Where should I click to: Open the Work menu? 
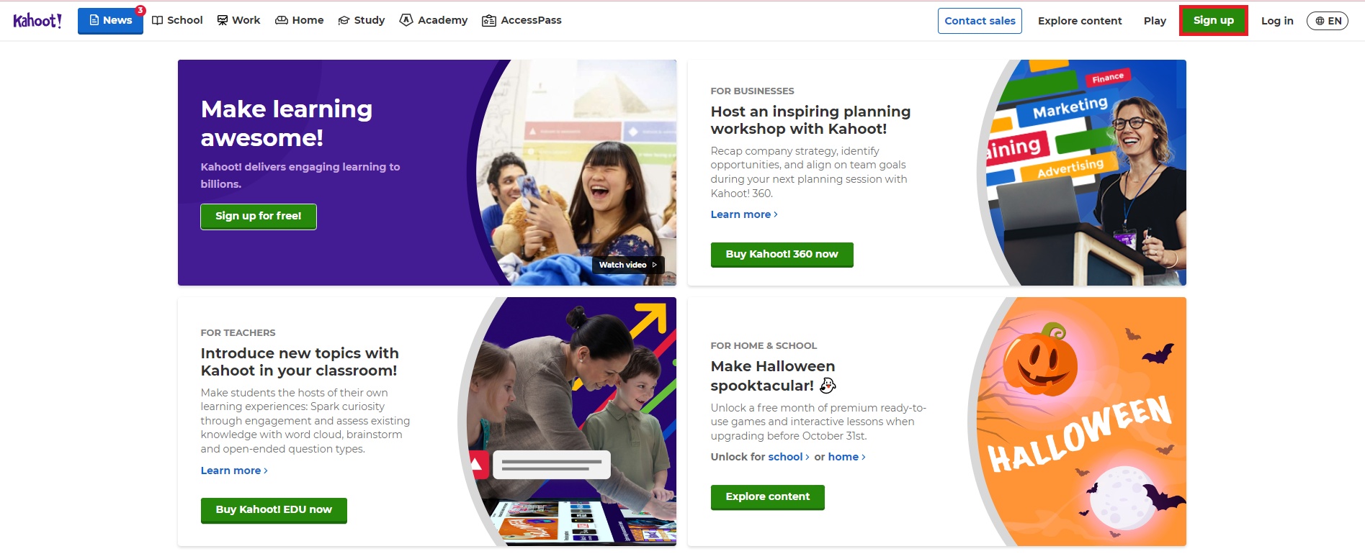238,20
